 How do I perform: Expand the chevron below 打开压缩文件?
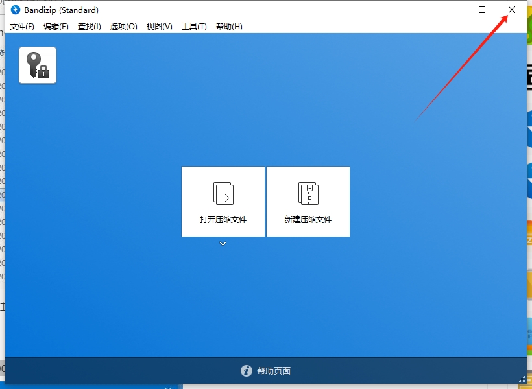pos(223,244)
